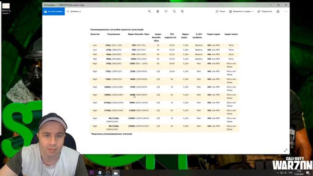Open All Photos view in Photos app
Screen dimensions: 313x176
(x=53, y=11)
